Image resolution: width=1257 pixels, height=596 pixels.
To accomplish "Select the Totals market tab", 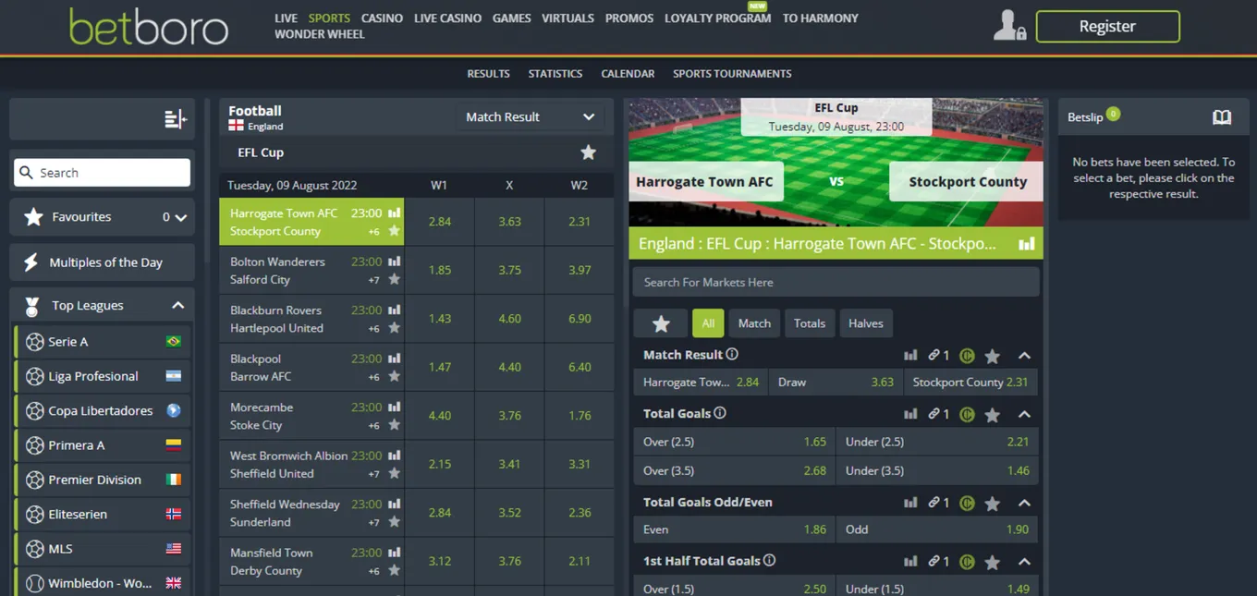I will pos(810,323).
